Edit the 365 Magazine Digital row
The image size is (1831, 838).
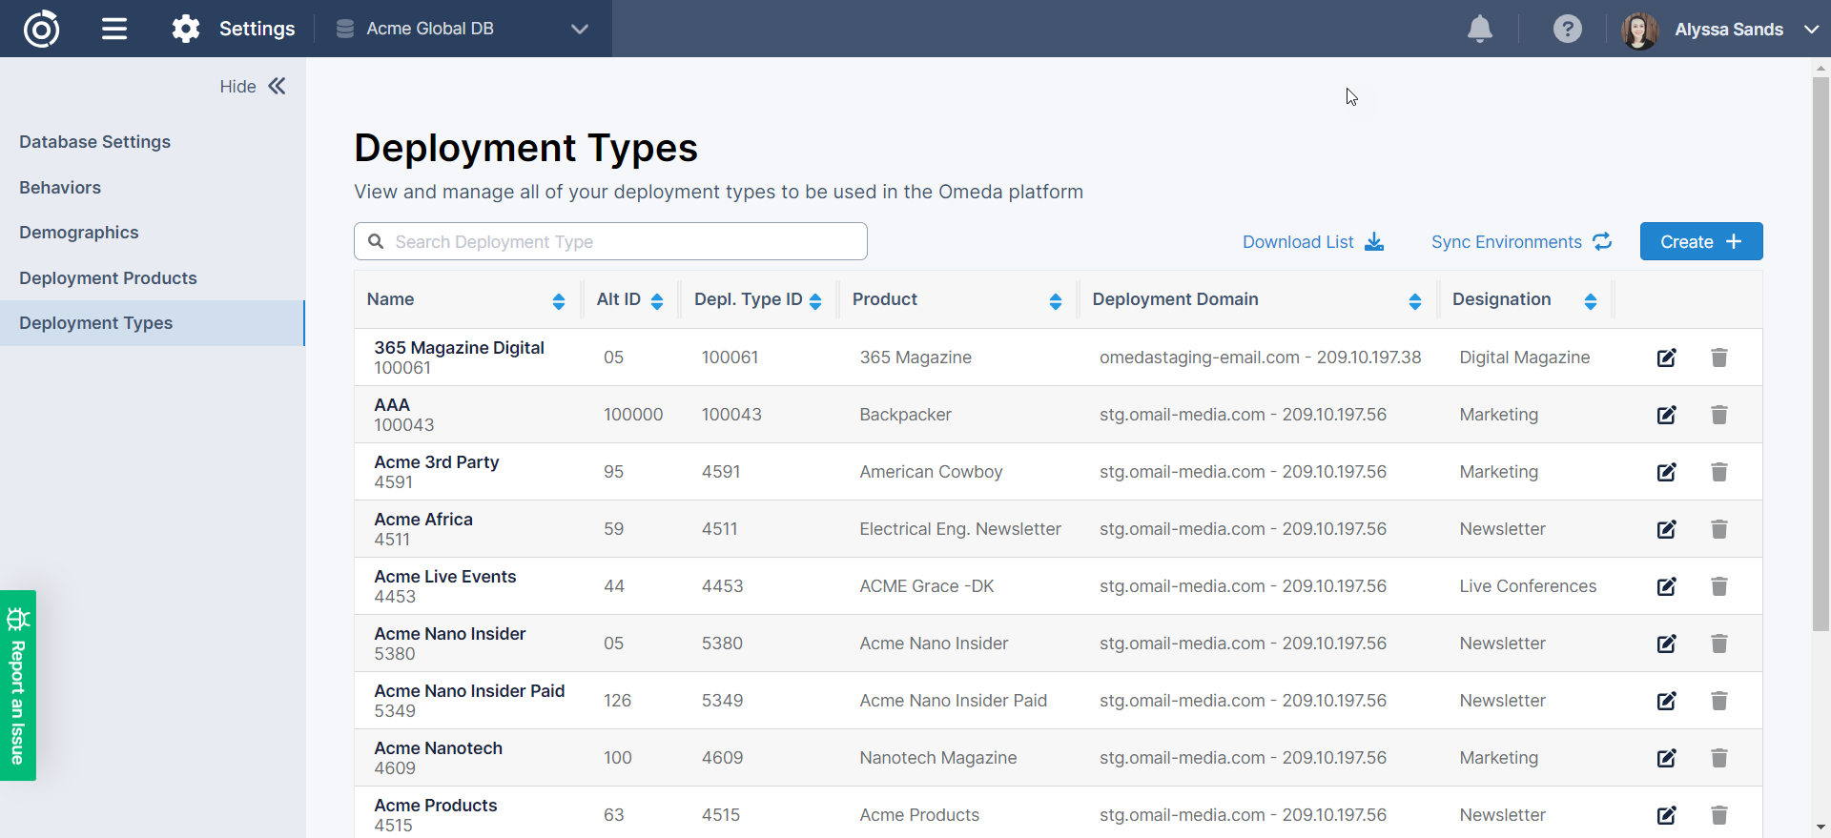[x=1666, y=358]
